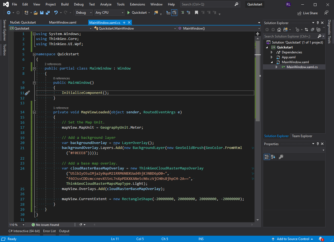The image size is (334, 242).
Task: Click the screwdriver quick actions icon on line 11
Action: coord(27,93)
